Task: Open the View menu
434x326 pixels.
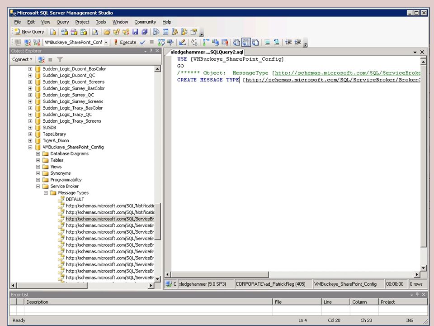Action: coord(46,22)
